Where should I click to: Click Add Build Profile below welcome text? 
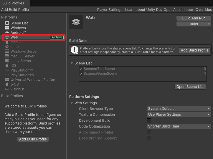pyautogui.click(x=33, y=139)
